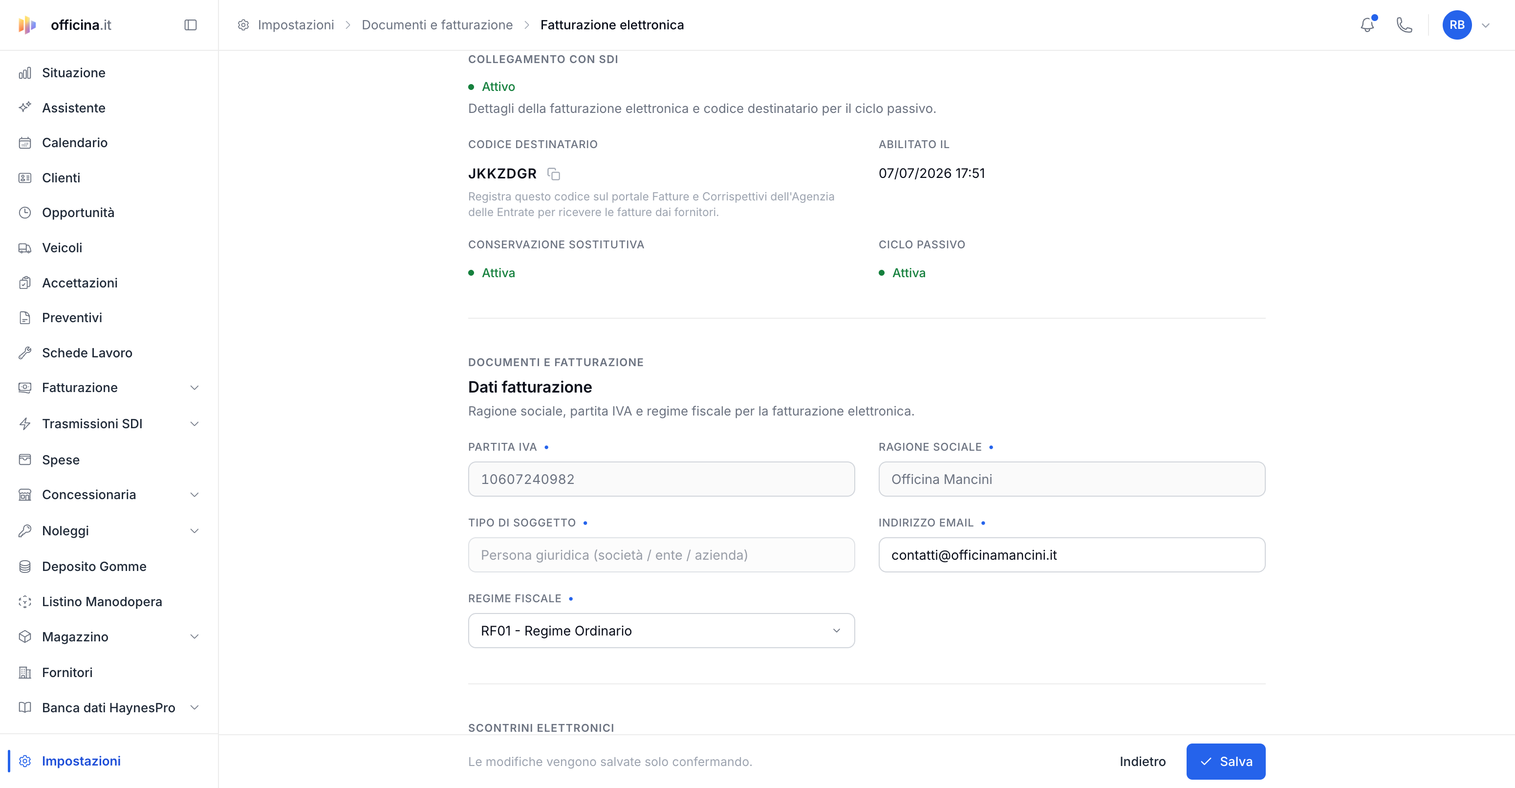
Task: Click the Preventivi document icon
Action: (x=25, y=318)
